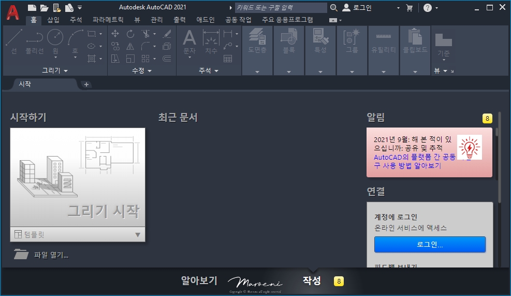Switch to the 관리 ribbon tab

point(156,20)
